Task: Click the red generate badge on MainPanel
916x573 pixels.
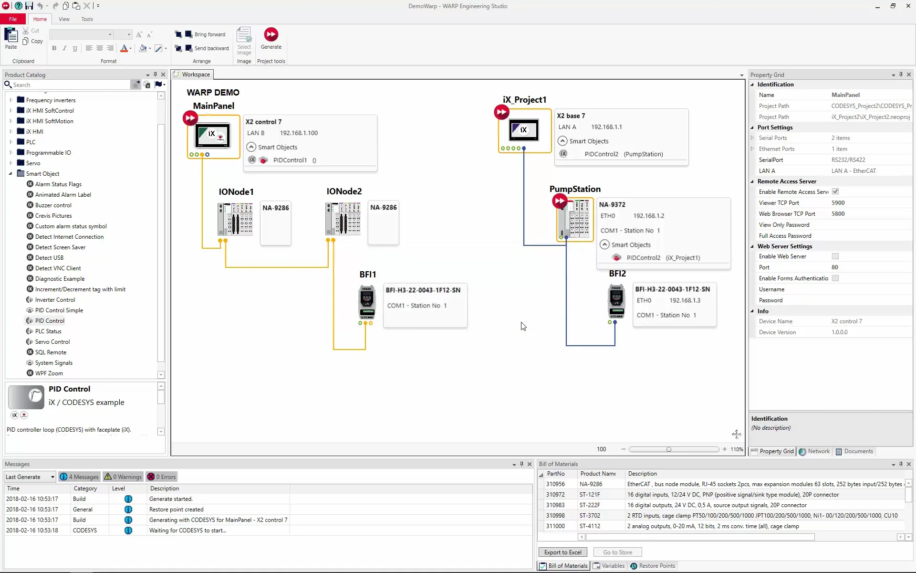Action: pyautogui.click(x=190, y=118)
